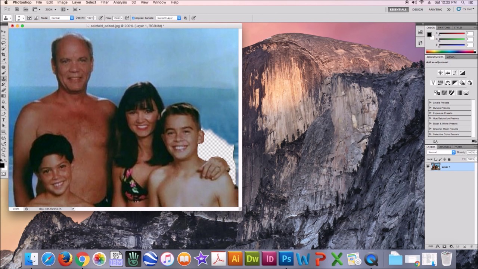Select the Brush tool
Viewport: 478px width, 269px height.
point(4,73)
